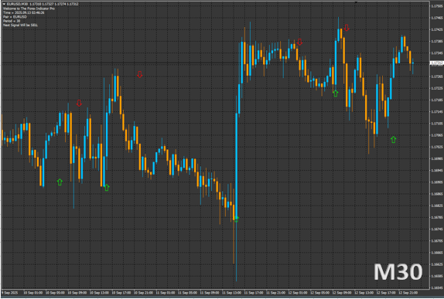Select the red sell arrow near 10 Sep 09:00
Screen dimensions: 444x299
pyautogui.click(x=79, y=103)
